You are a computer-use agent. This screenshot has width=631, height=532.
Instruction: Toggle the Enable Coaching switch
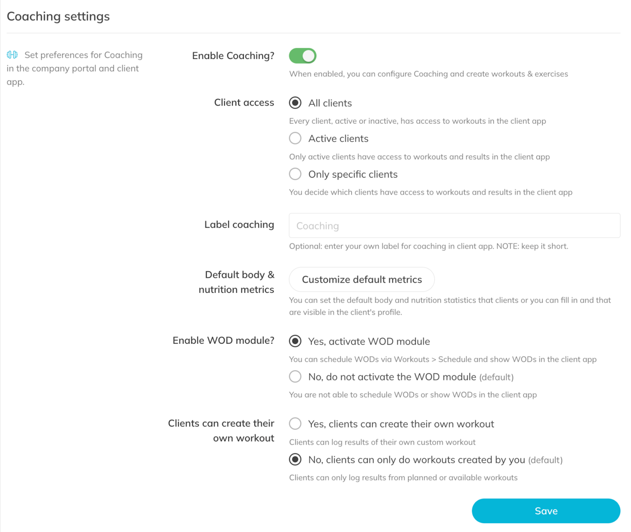(302, 56)
